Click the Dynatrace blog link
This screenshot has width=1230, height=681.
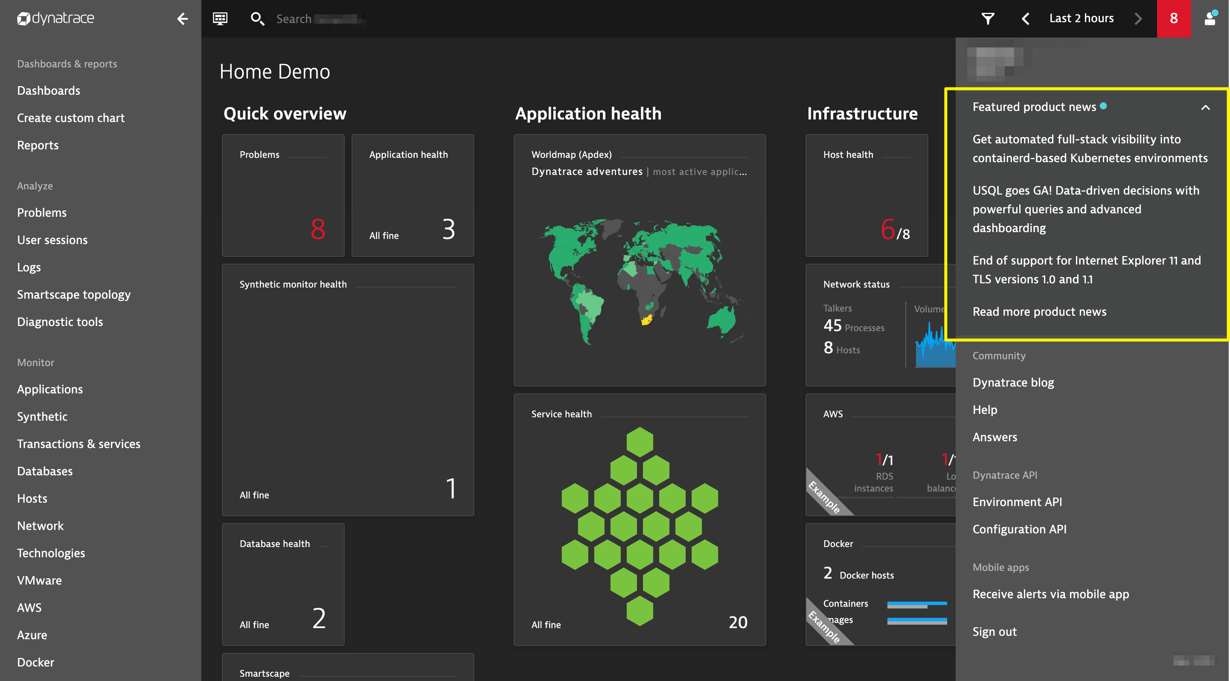(x=1013, y=381)
